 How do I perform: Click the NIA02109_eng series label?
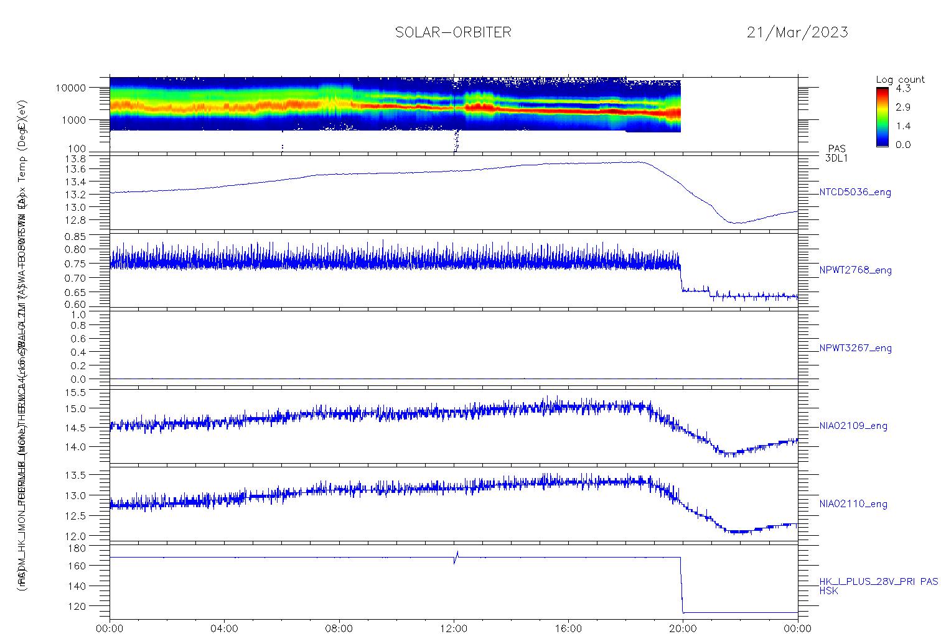pos(853,426)
